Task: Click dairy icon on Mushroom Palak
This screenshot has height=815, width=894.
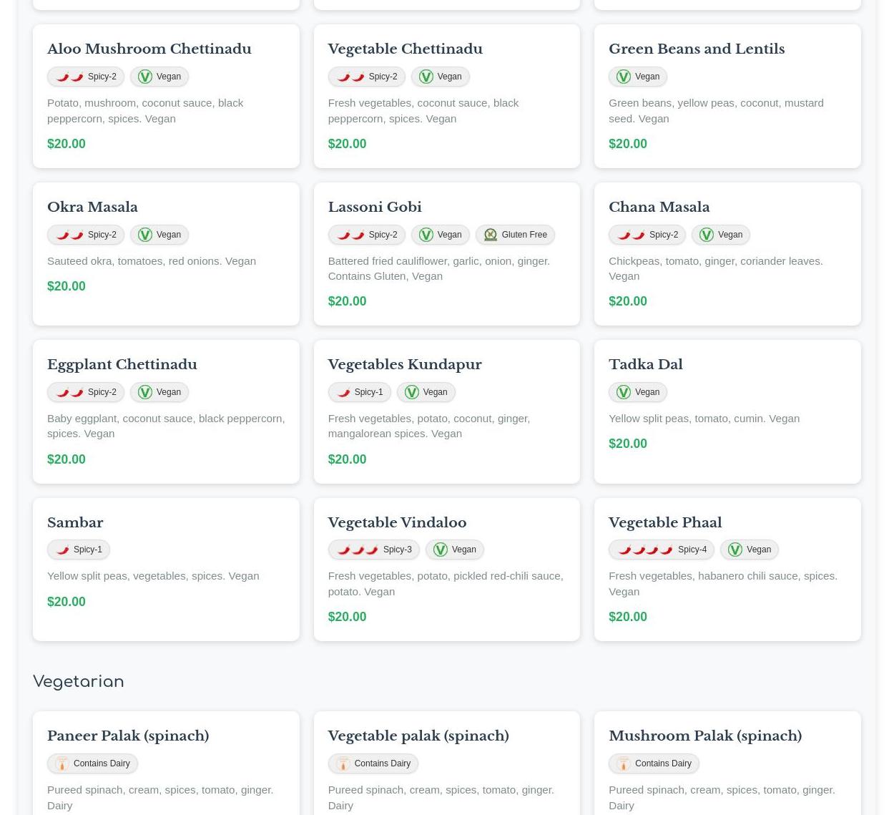Action: click(624, 763)
